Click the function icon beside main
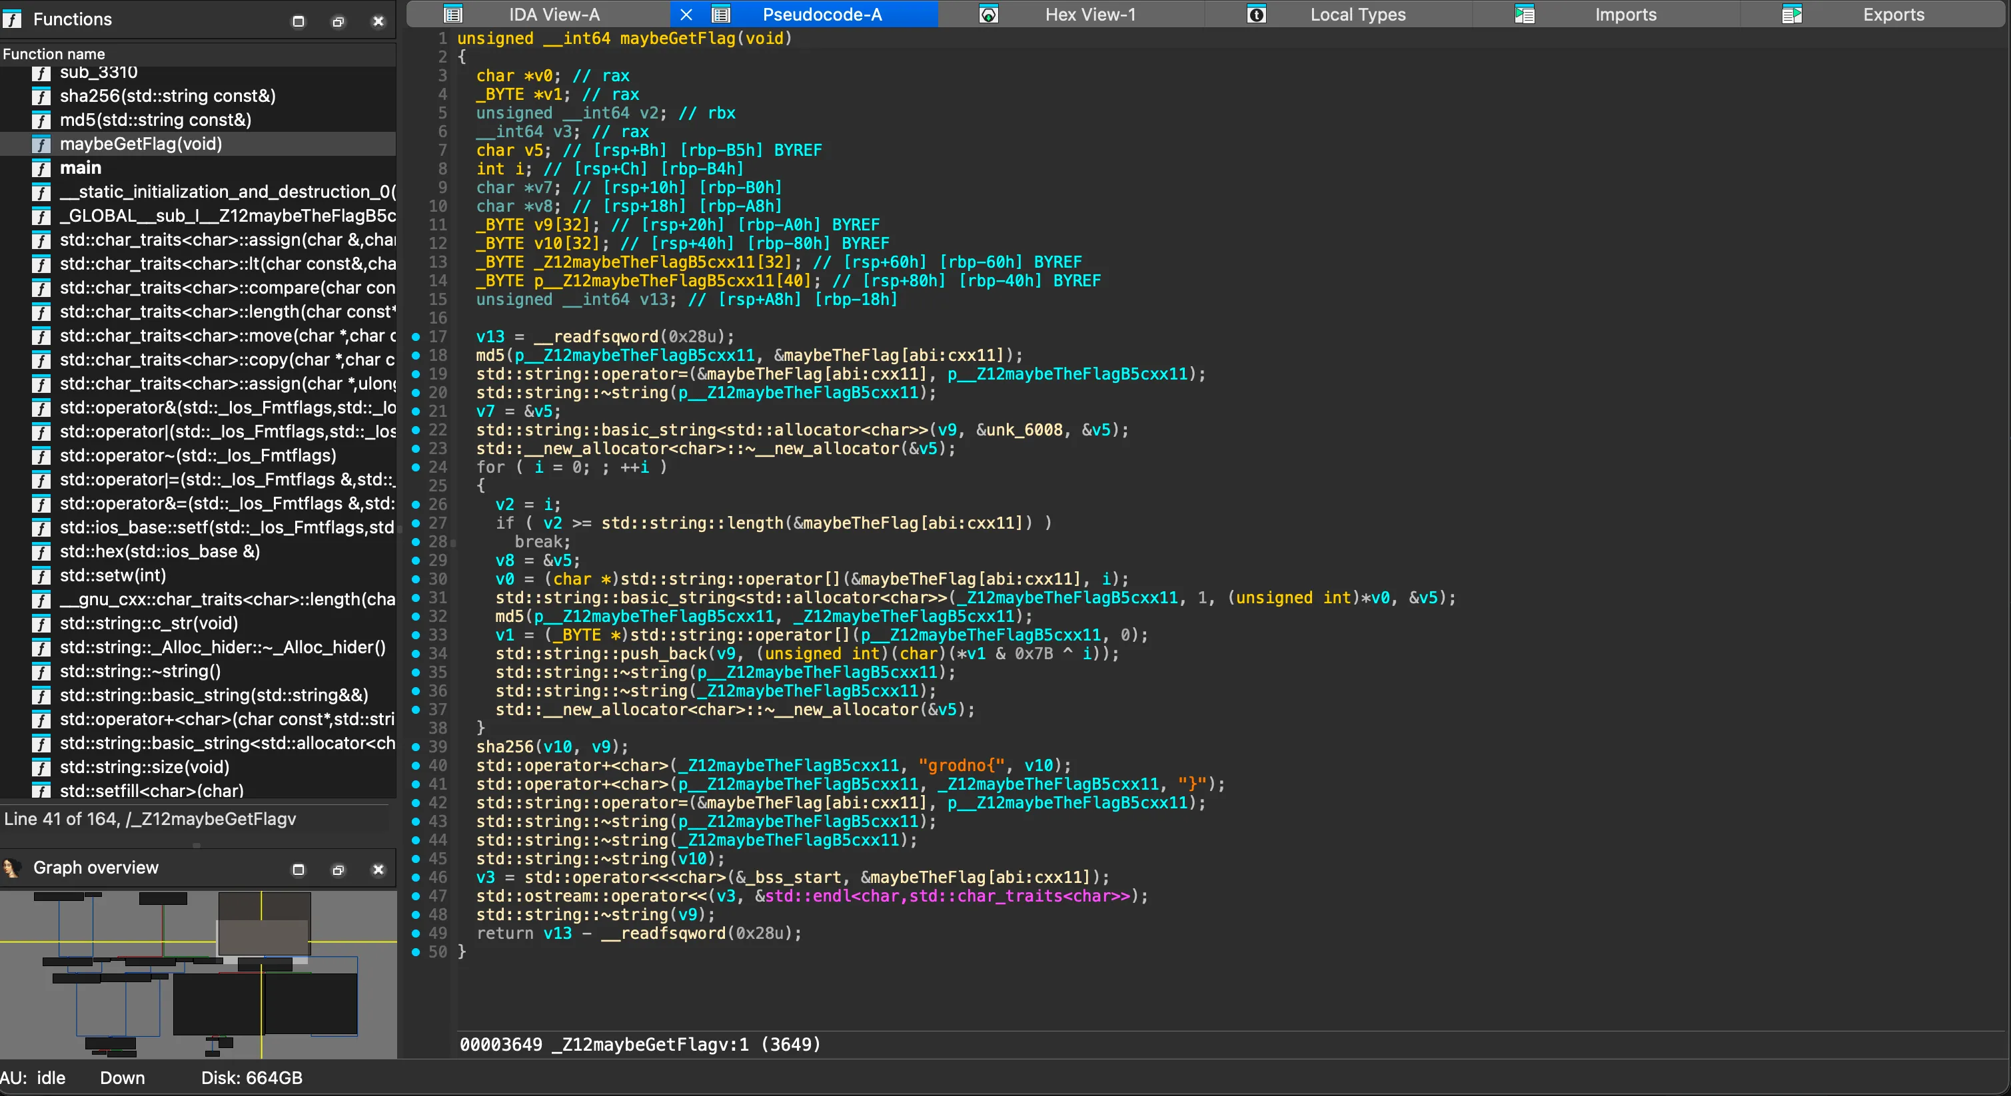The width and height of the screenshot is (2011, 1096). (x=41, y=168)
